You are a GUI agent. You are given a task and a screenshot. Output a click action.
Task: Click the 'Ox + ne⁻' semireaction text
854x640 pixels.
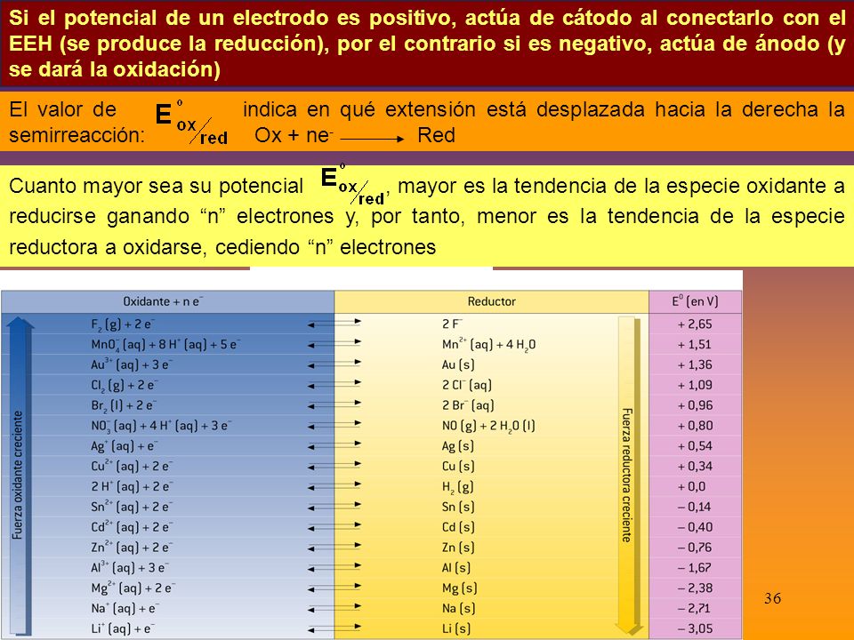pos(294,135)
